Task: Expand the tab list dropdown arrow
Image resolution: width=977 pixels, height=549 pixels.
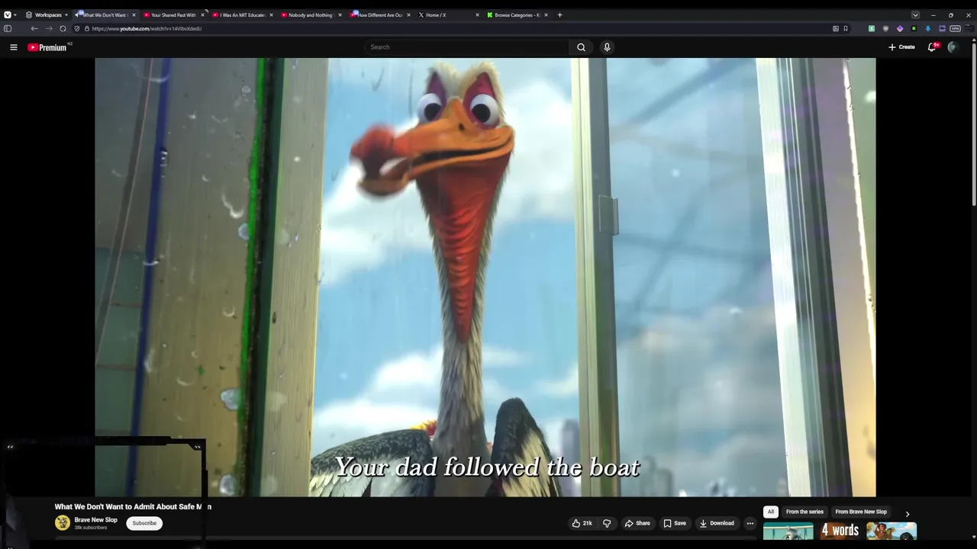Action: point(915,14)
